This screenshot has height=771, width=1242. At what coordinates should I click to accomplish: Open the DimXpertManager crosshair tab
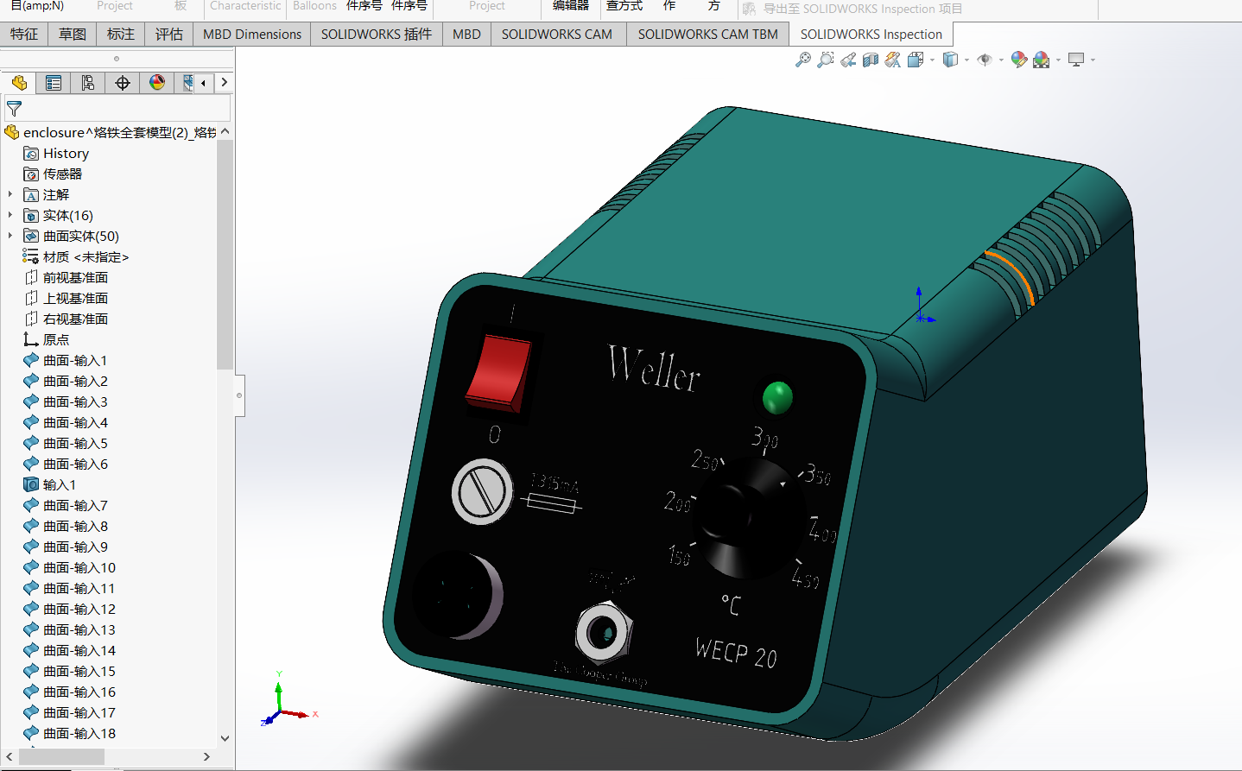click(x=123, y=83)
